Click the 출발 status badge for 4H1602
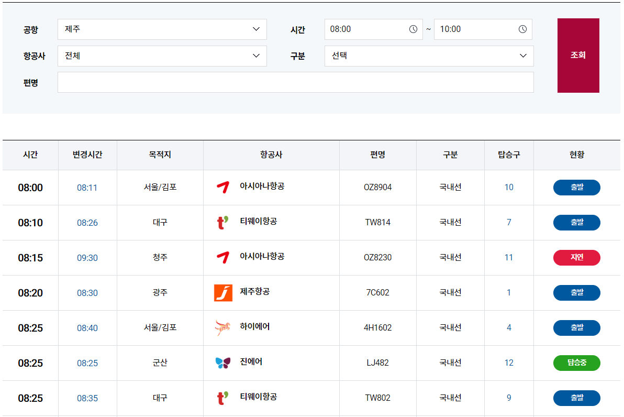This screenshot has width=624, height=417. pyautogui.click(x=577, y=328)
